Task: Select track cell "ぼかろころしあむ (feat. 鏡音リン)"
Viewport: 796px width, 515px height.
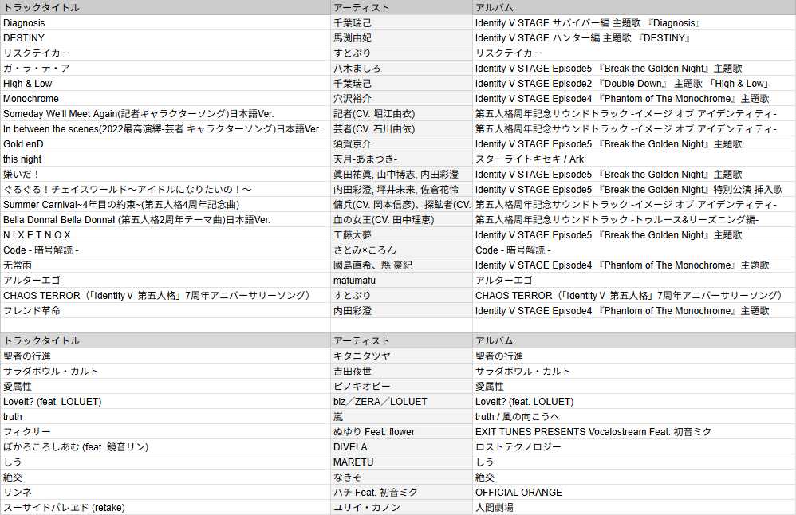Action: click(165, 447)
